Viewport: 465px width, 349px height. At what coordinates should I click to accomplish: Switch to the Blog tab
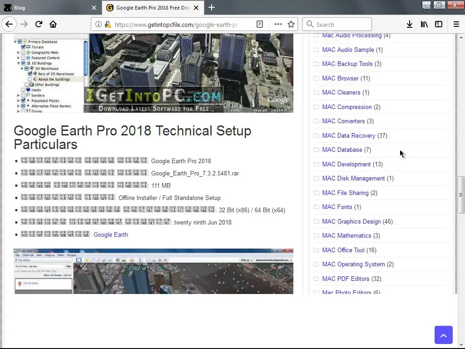coord(50,8)
